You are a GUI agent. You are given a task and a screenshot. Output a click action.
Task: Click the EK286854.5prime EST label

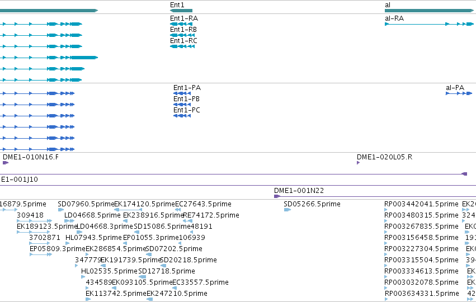116,249
